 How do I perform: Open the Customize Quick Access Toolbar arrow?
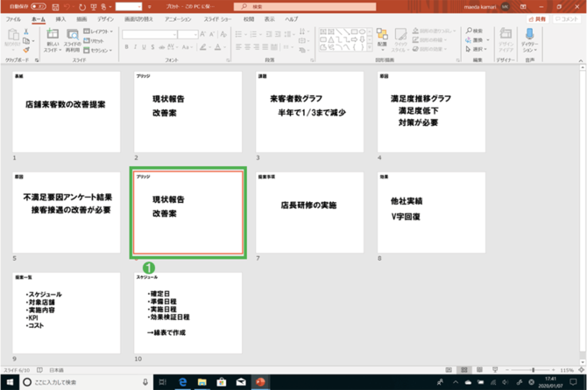149,7
